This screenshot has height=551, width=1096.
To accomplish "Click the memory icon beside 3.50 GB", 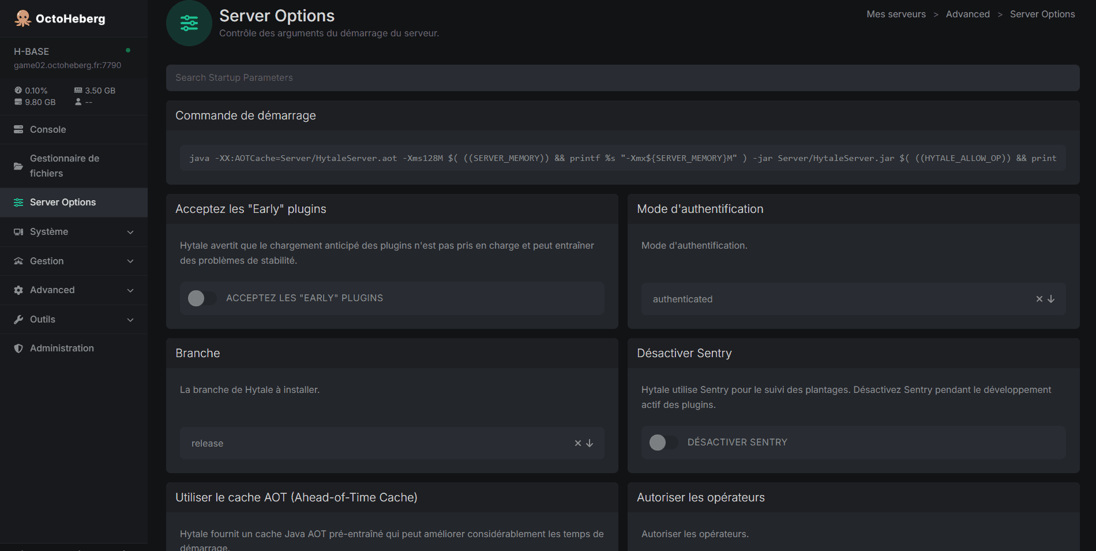I will pos(78,91).
